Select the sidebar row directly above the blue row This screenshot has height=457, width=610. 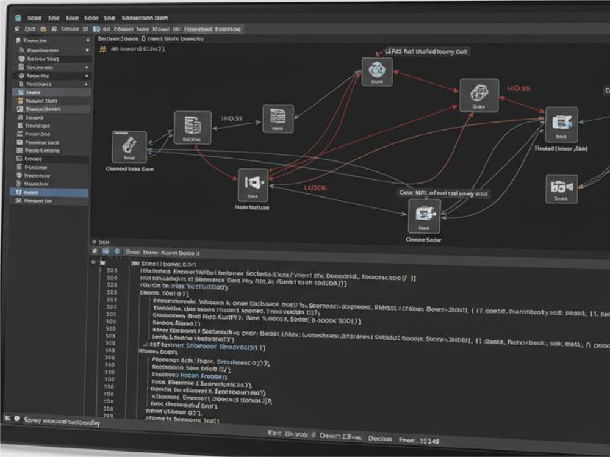click(50, 184)
